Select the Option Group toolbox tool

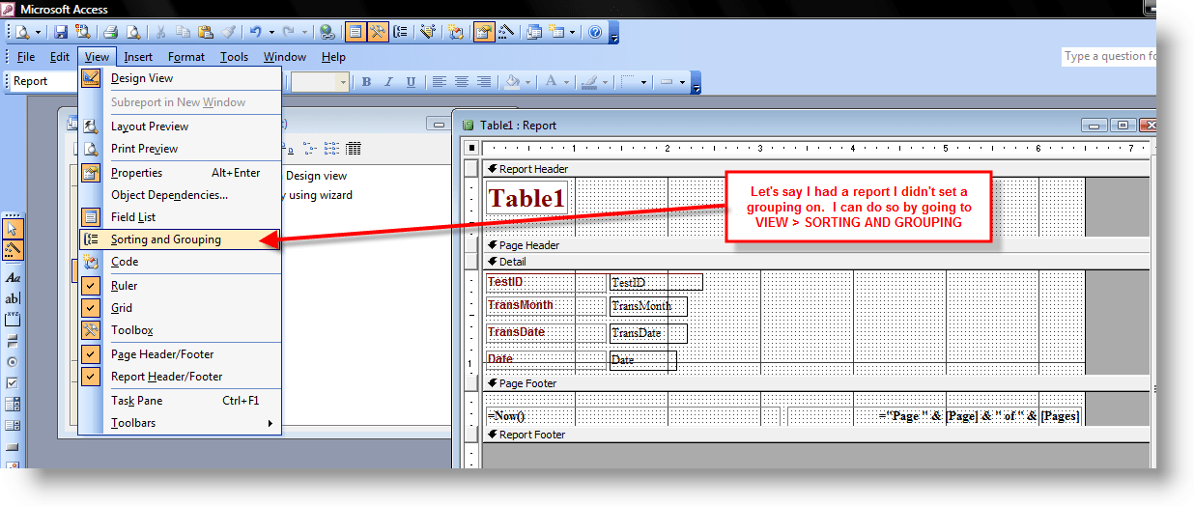coord(13,320)
